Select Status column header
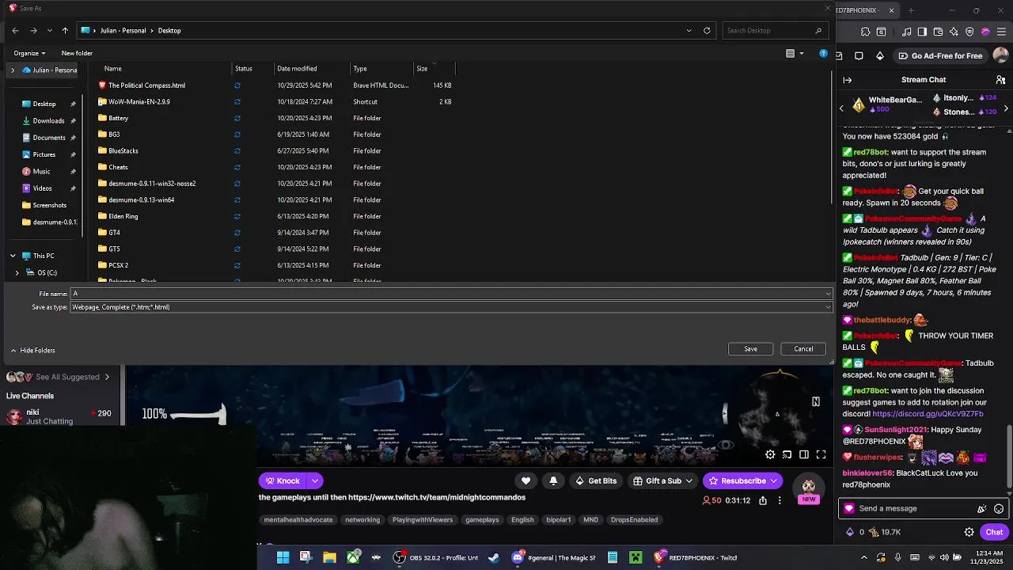The image size is (1013, 570). (243, 68)
